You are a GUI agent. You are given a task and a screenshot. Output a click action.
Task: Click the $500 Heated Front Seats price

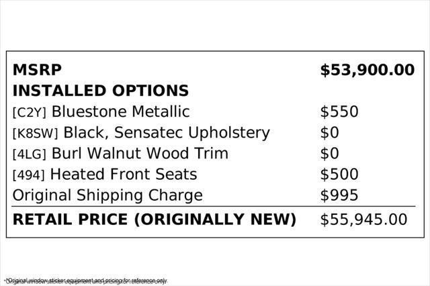point(339,175)
